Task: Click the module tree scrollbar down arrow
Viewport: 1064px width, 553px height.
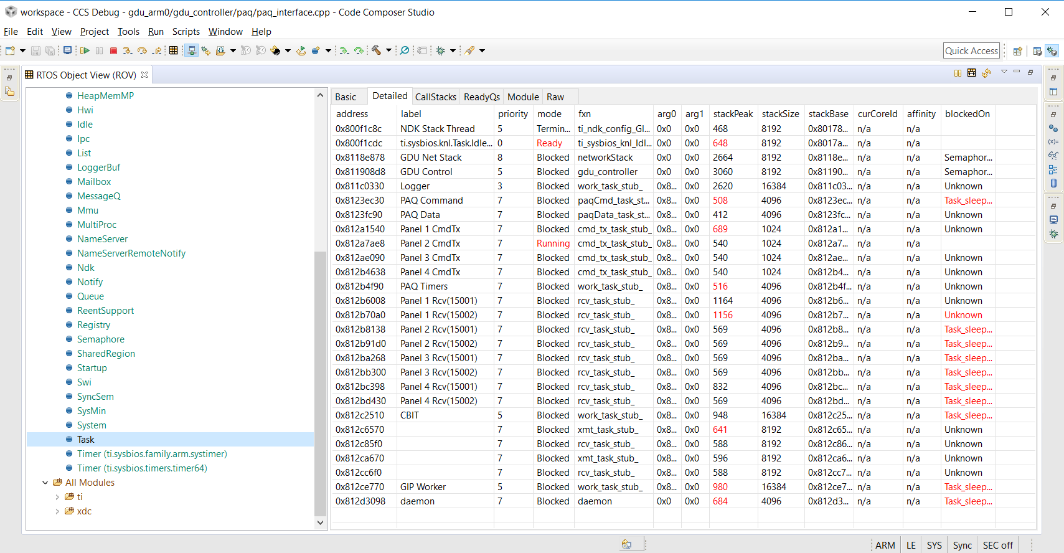Action: click(x=320, y=523)
